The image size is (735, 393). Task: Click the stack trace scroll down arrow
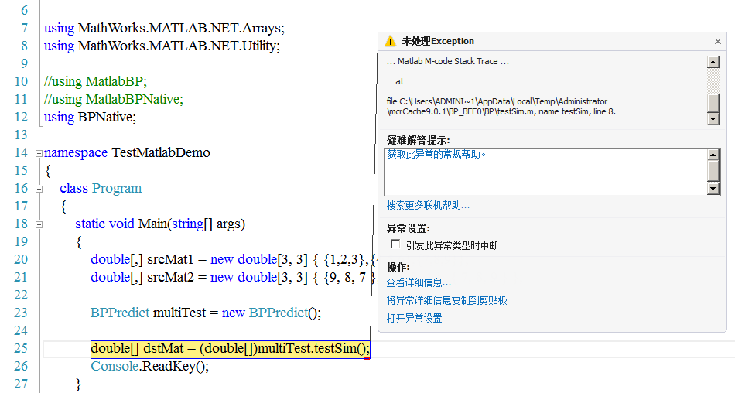pos(713,118)
